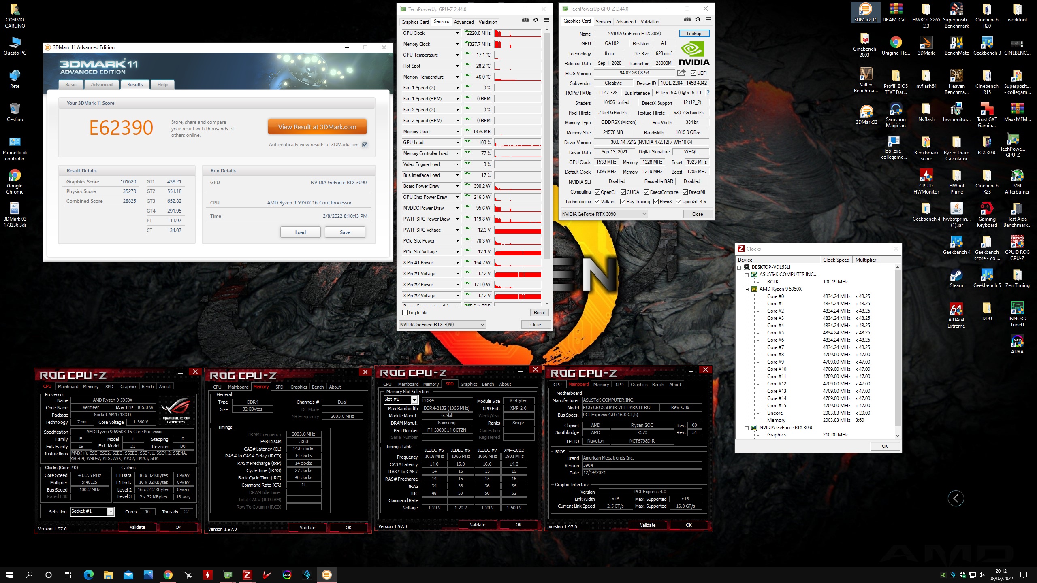Open GPU Clock sensor dropdown arrow
1037x583 pixels.
point(457,33)
